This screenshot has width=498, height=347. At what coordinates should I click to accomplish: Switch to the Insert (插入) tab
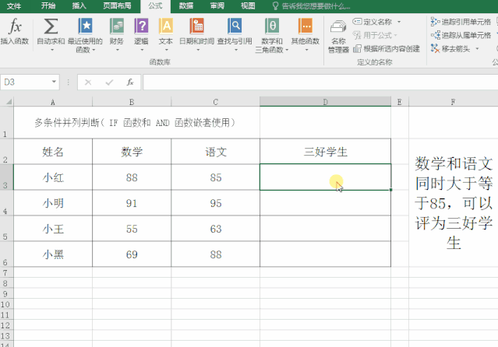point(79,5)
